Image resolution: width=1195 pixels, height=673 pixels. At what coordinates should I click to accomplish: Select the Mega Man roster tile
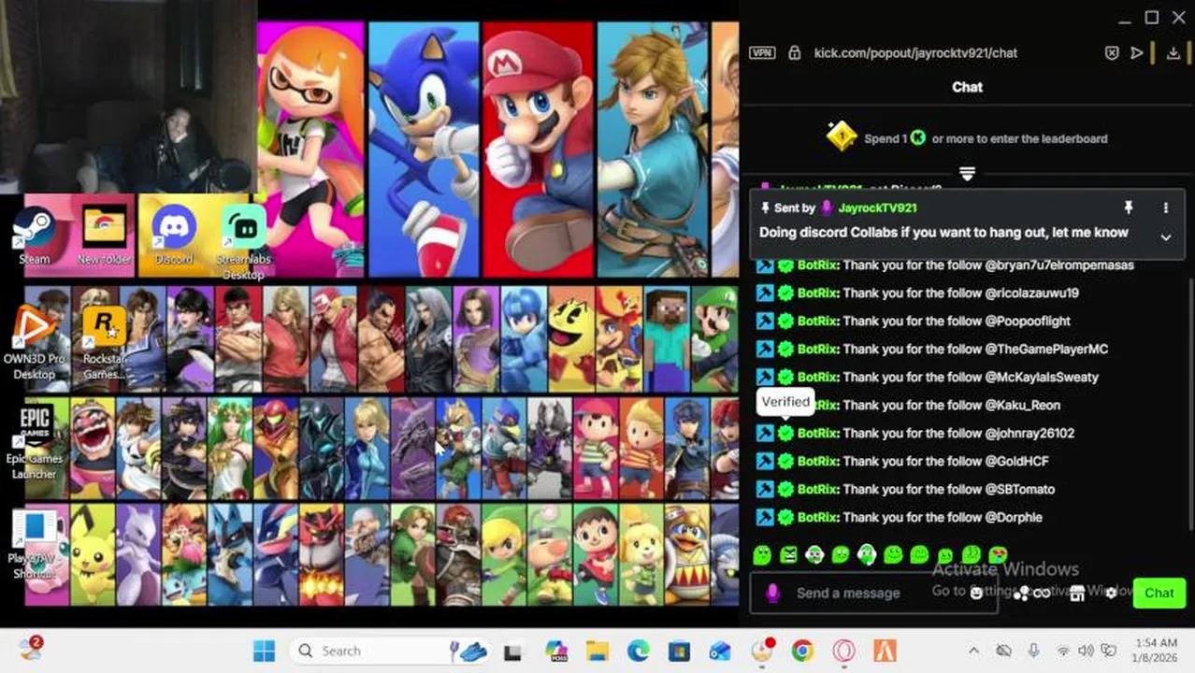point(524,338)
